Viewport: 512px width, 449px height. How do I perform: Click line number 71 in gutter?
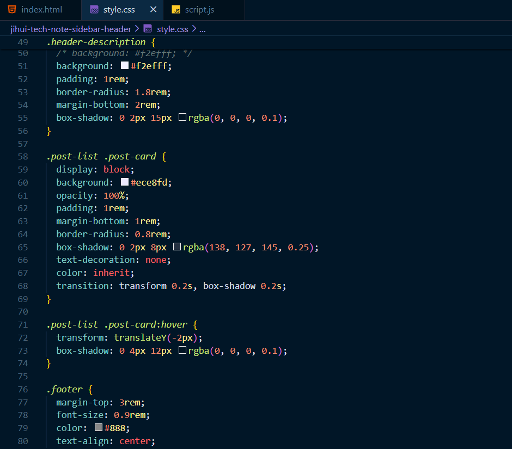coord(23,325)
